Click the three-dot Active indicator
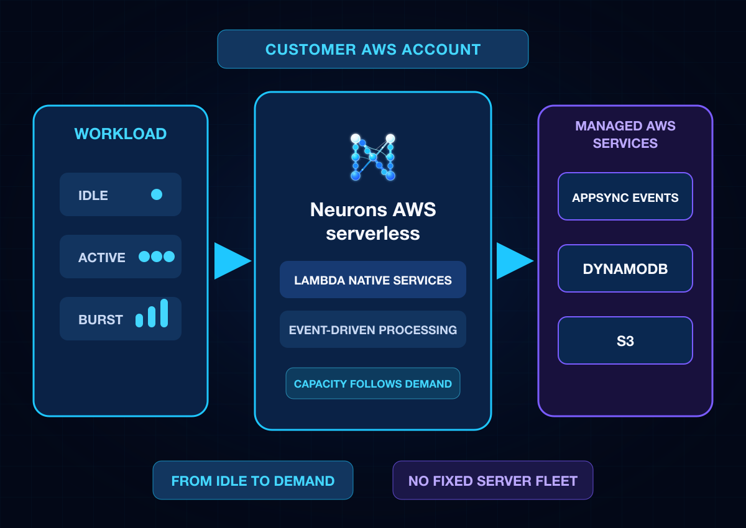 pos(157,257)
